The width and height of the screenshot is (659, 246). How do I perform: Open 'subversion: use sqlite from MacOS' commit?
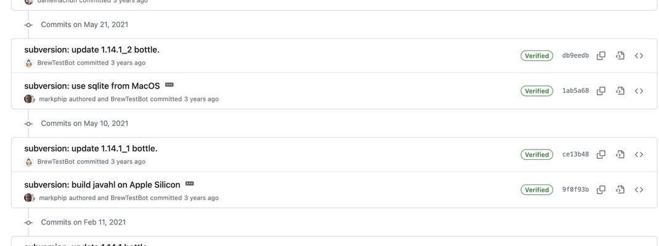pyautogui.click(x=92, y=86)
